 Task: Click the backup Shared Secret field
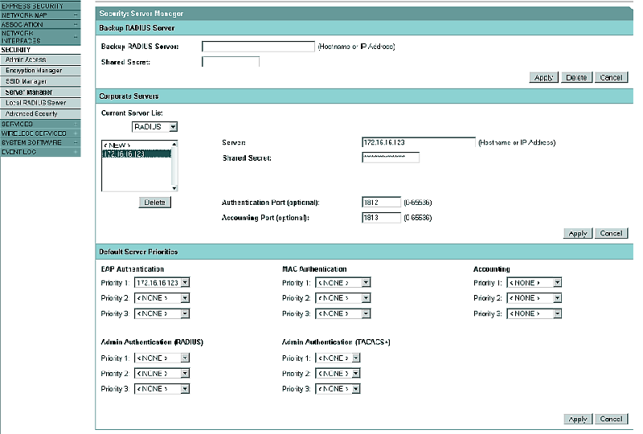tap(231, 62)
